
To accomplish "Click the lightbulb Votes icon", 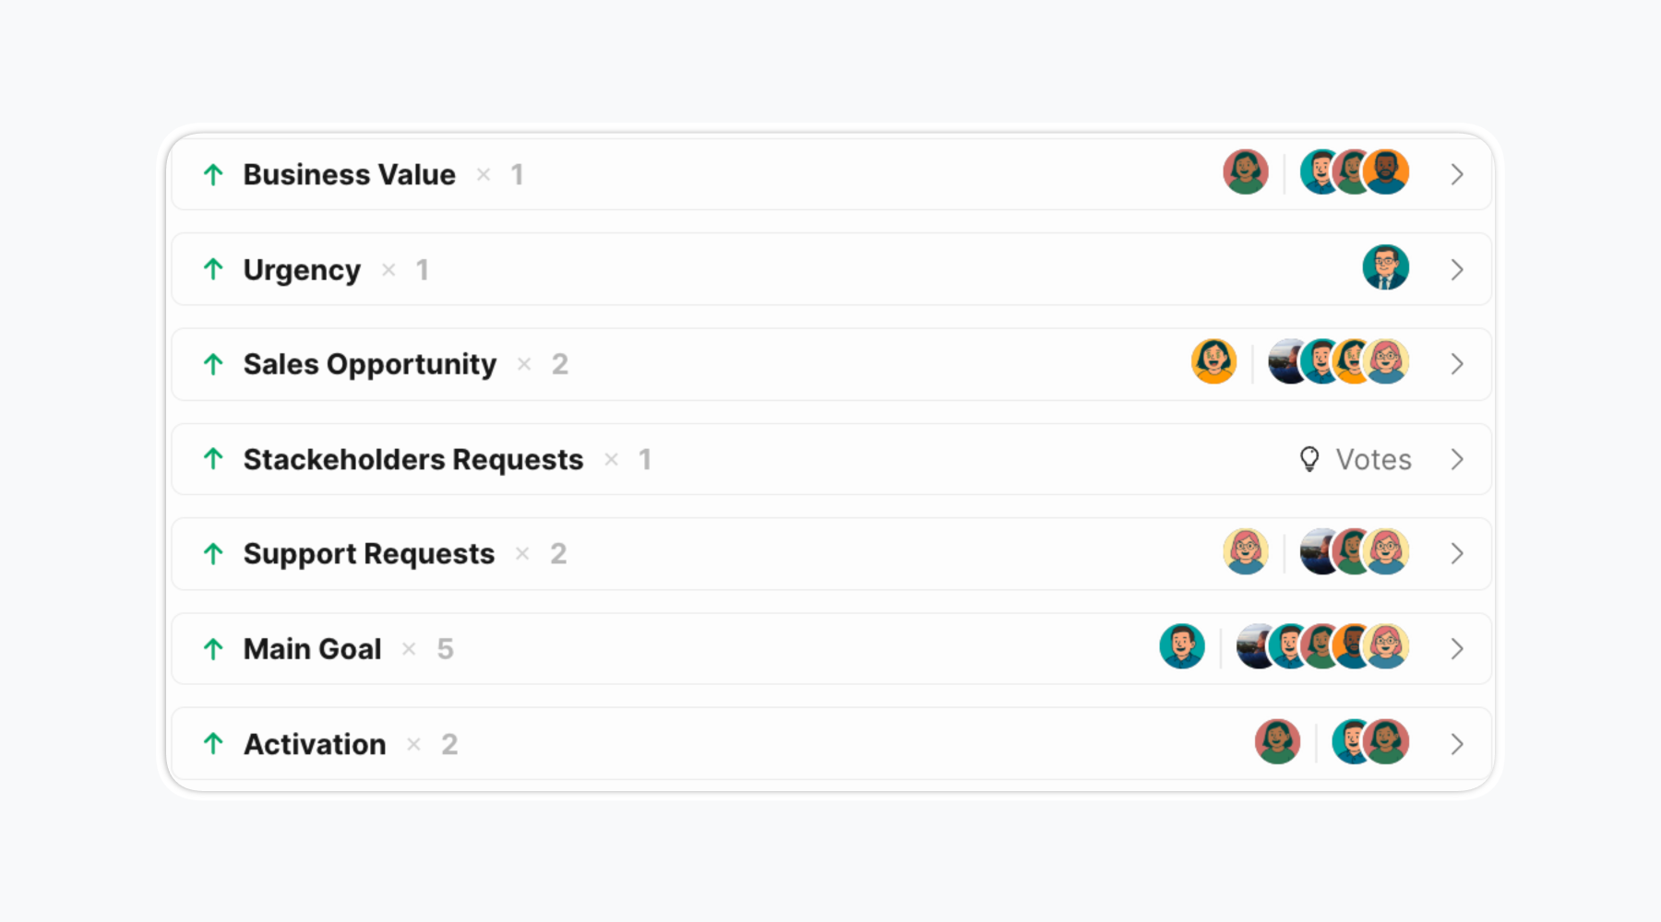I will point(1308,459).
